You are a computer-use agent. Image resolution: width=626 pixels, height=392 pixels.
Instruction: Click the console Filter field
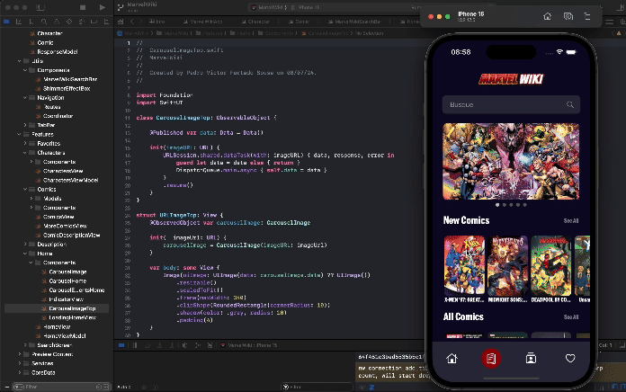click(x=317, y=387)
